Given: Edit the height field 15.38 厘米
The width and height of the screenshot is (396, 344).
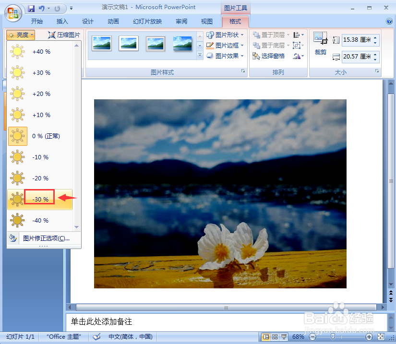Looking at the screenshot, I should click(357, 40).
